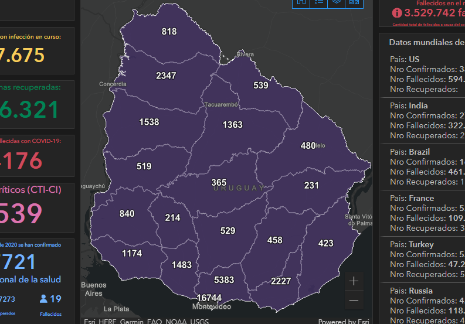Screen dimensions: 465x324
Task: Click the yellow infección en curso count
Action: click(22, 55)
